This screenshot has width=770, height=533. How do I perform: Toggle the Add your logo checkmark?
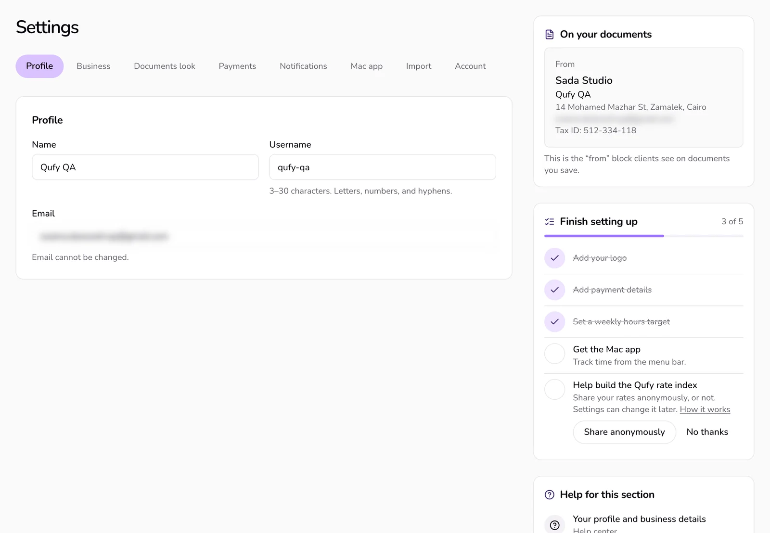click(x=554, y=258)
